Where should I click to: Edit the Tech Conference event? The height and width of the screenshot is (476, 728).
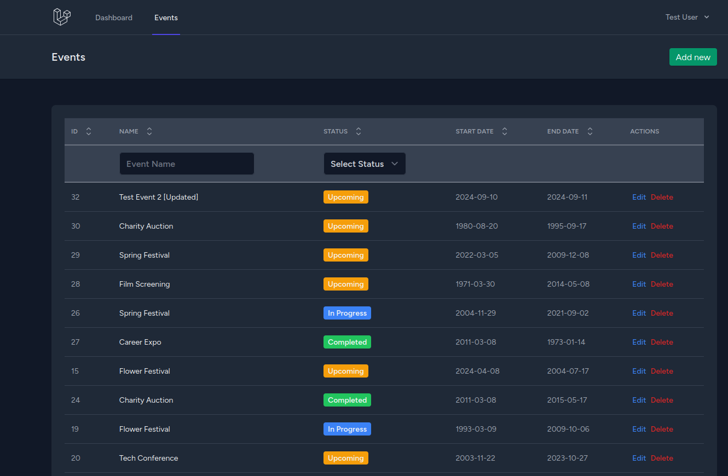[x=639, y=458]
